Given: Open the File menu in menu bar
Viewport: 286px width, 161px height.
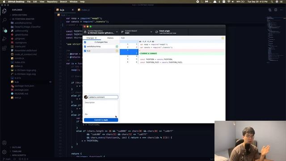Looking at the screenshot, I should point(29,2).
